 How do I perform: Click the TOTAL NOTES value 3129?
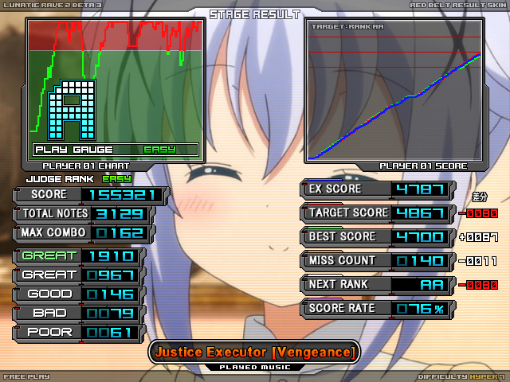(x=120, y=214)
